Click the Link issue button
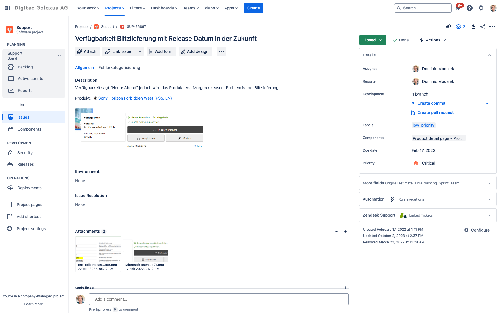 118,51
